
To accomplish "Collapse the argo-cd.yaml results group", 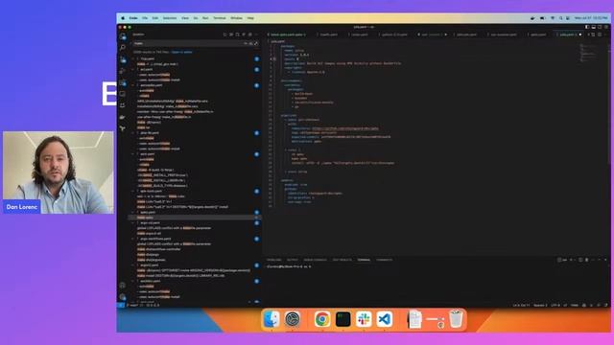I will pyautogui.click(x=132, y=222).
